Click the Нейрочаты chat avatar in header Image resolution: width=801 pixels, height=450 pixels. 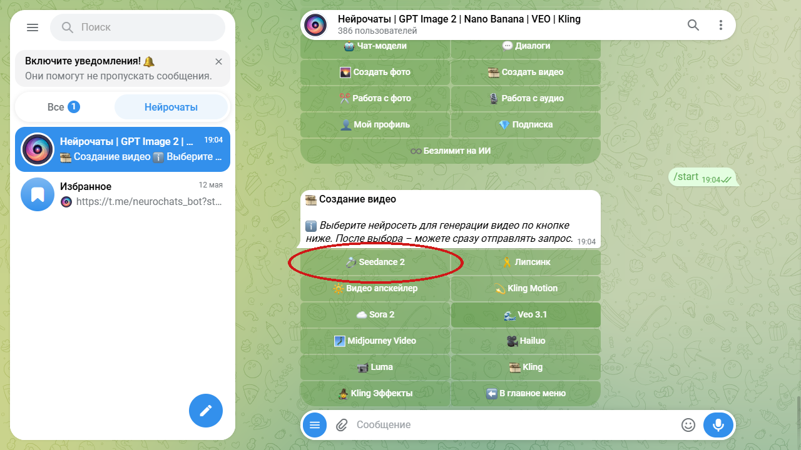pyautogui.click(x=317, y=25)
